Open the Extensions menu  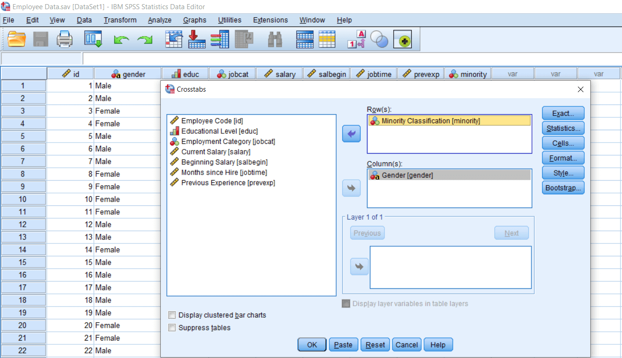tap(271, 20)
